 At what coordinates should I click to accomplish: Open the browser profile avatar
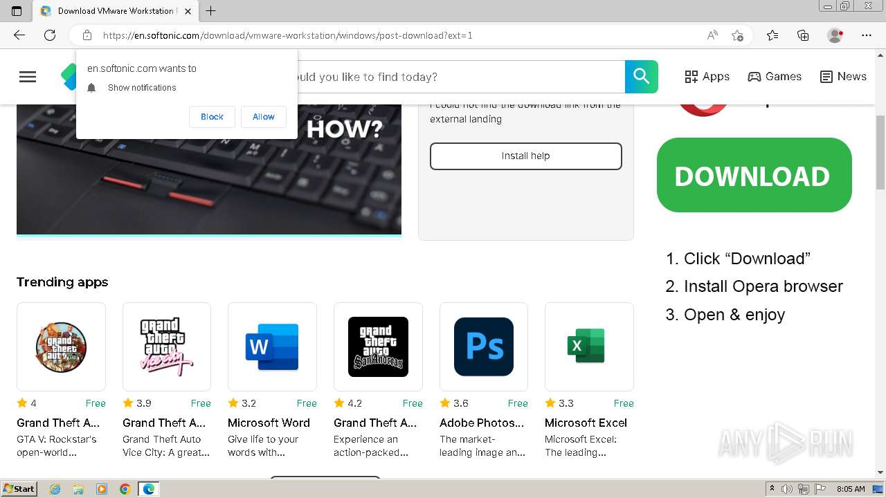pyautogui.click(x=835, y=35)
